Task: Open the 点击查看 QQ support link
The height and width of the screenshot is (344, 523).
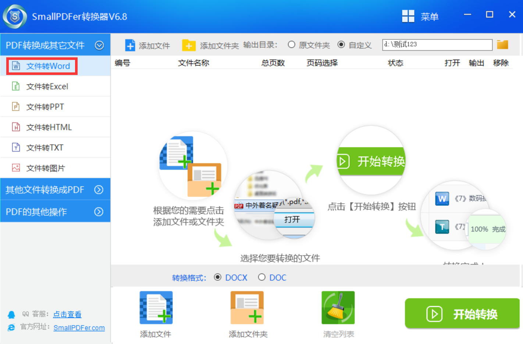Action: (67, 315)
